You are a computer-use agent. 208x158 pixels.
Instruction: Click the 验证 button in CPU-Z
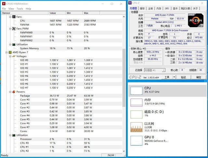(183, 77)
